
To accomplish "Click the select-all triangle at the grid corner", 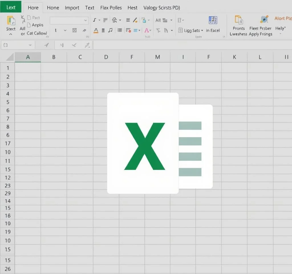I will click(10, 57).
